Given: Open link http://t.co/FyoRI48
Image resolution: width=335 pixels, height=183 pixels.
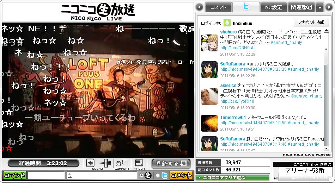Looking at the screenshot, I should point(237,101).
